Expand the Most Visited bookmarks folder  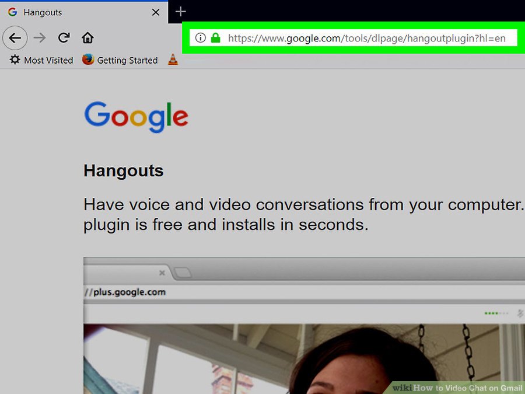pyautogui.click(x=41, y=60)
